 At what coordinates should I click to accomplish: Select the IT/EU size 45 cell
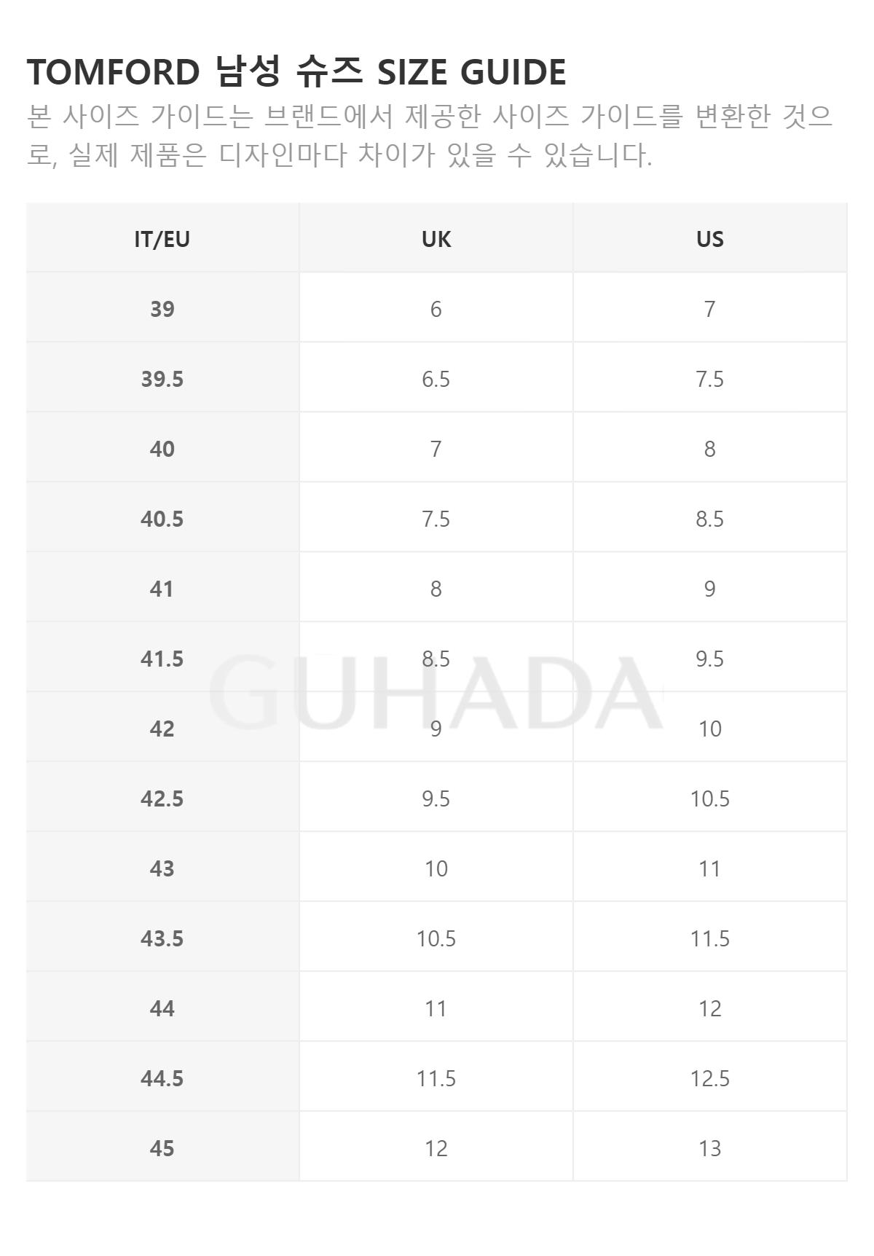point(162,1147)
